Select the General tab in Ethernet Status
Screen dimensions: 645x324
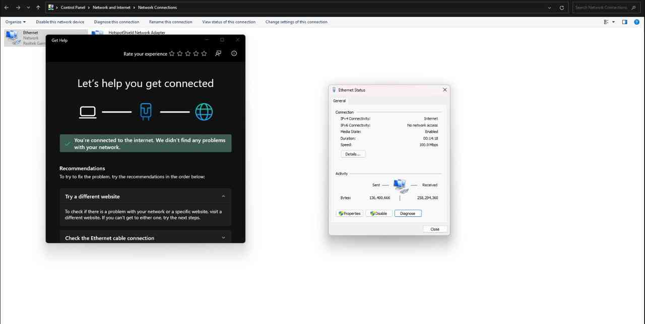point(339,101)
